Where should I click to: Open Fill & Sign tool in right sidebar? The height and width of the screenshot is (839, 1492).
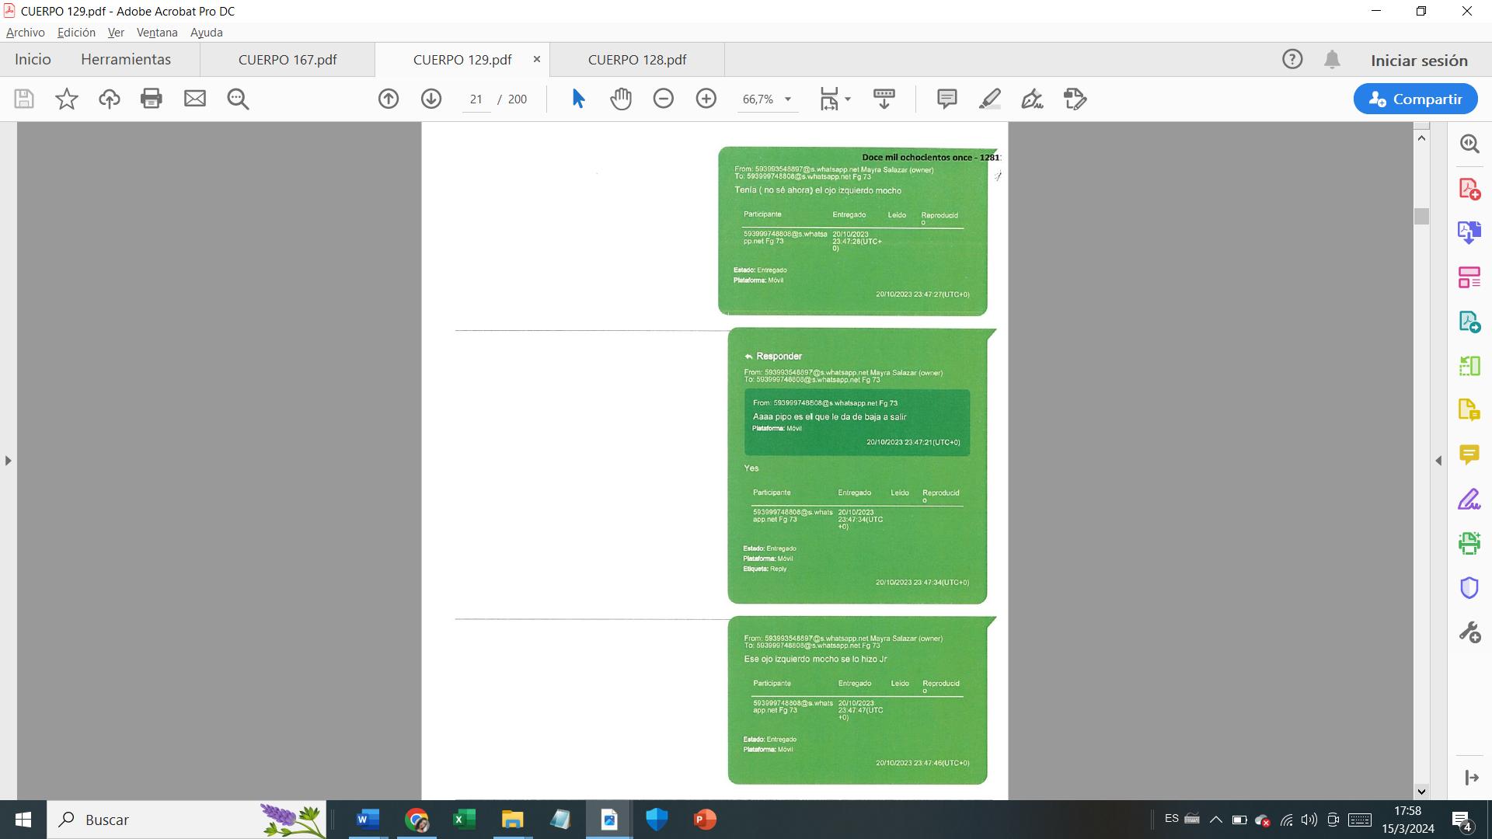click(1469, 499)
